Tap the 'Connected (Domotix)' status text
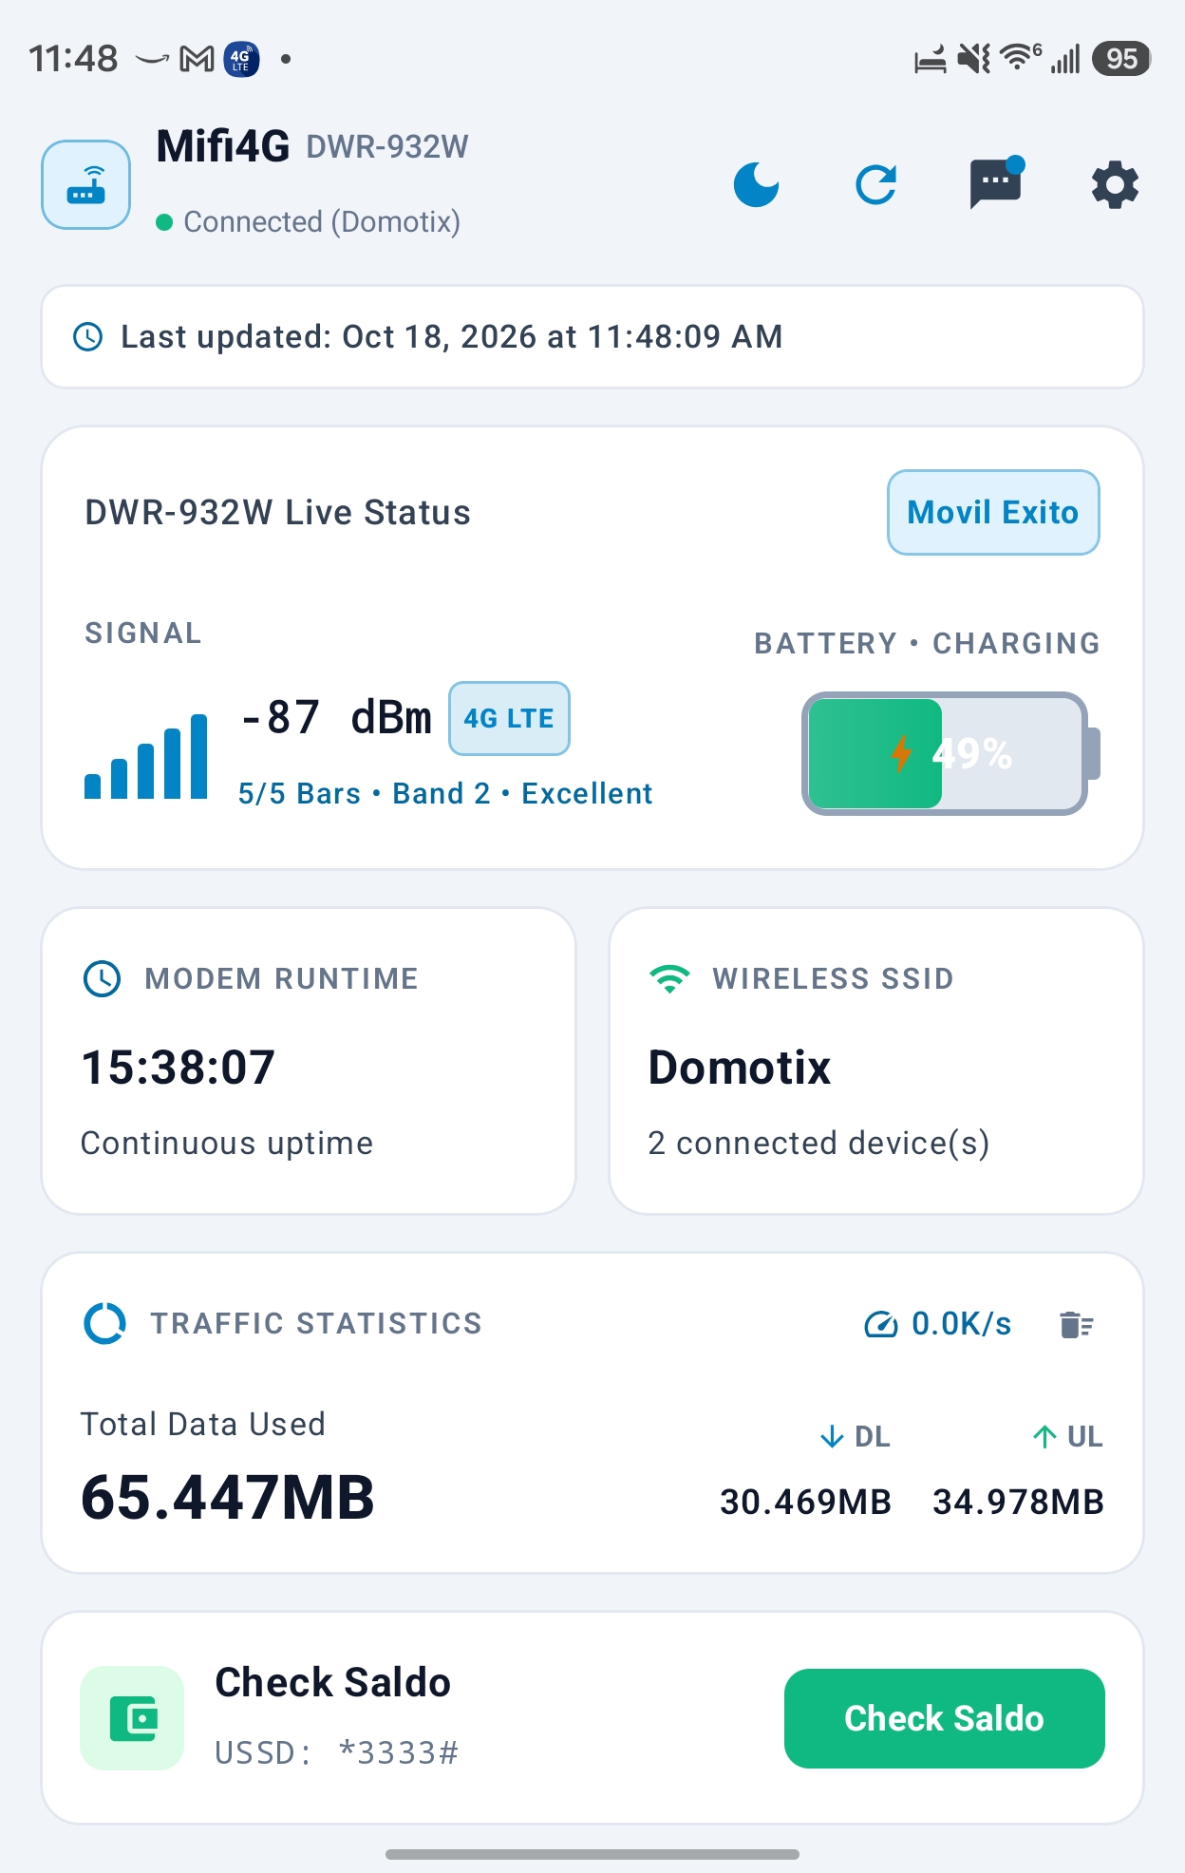This screenshot has height=1873, width=1185. [322, 222]
